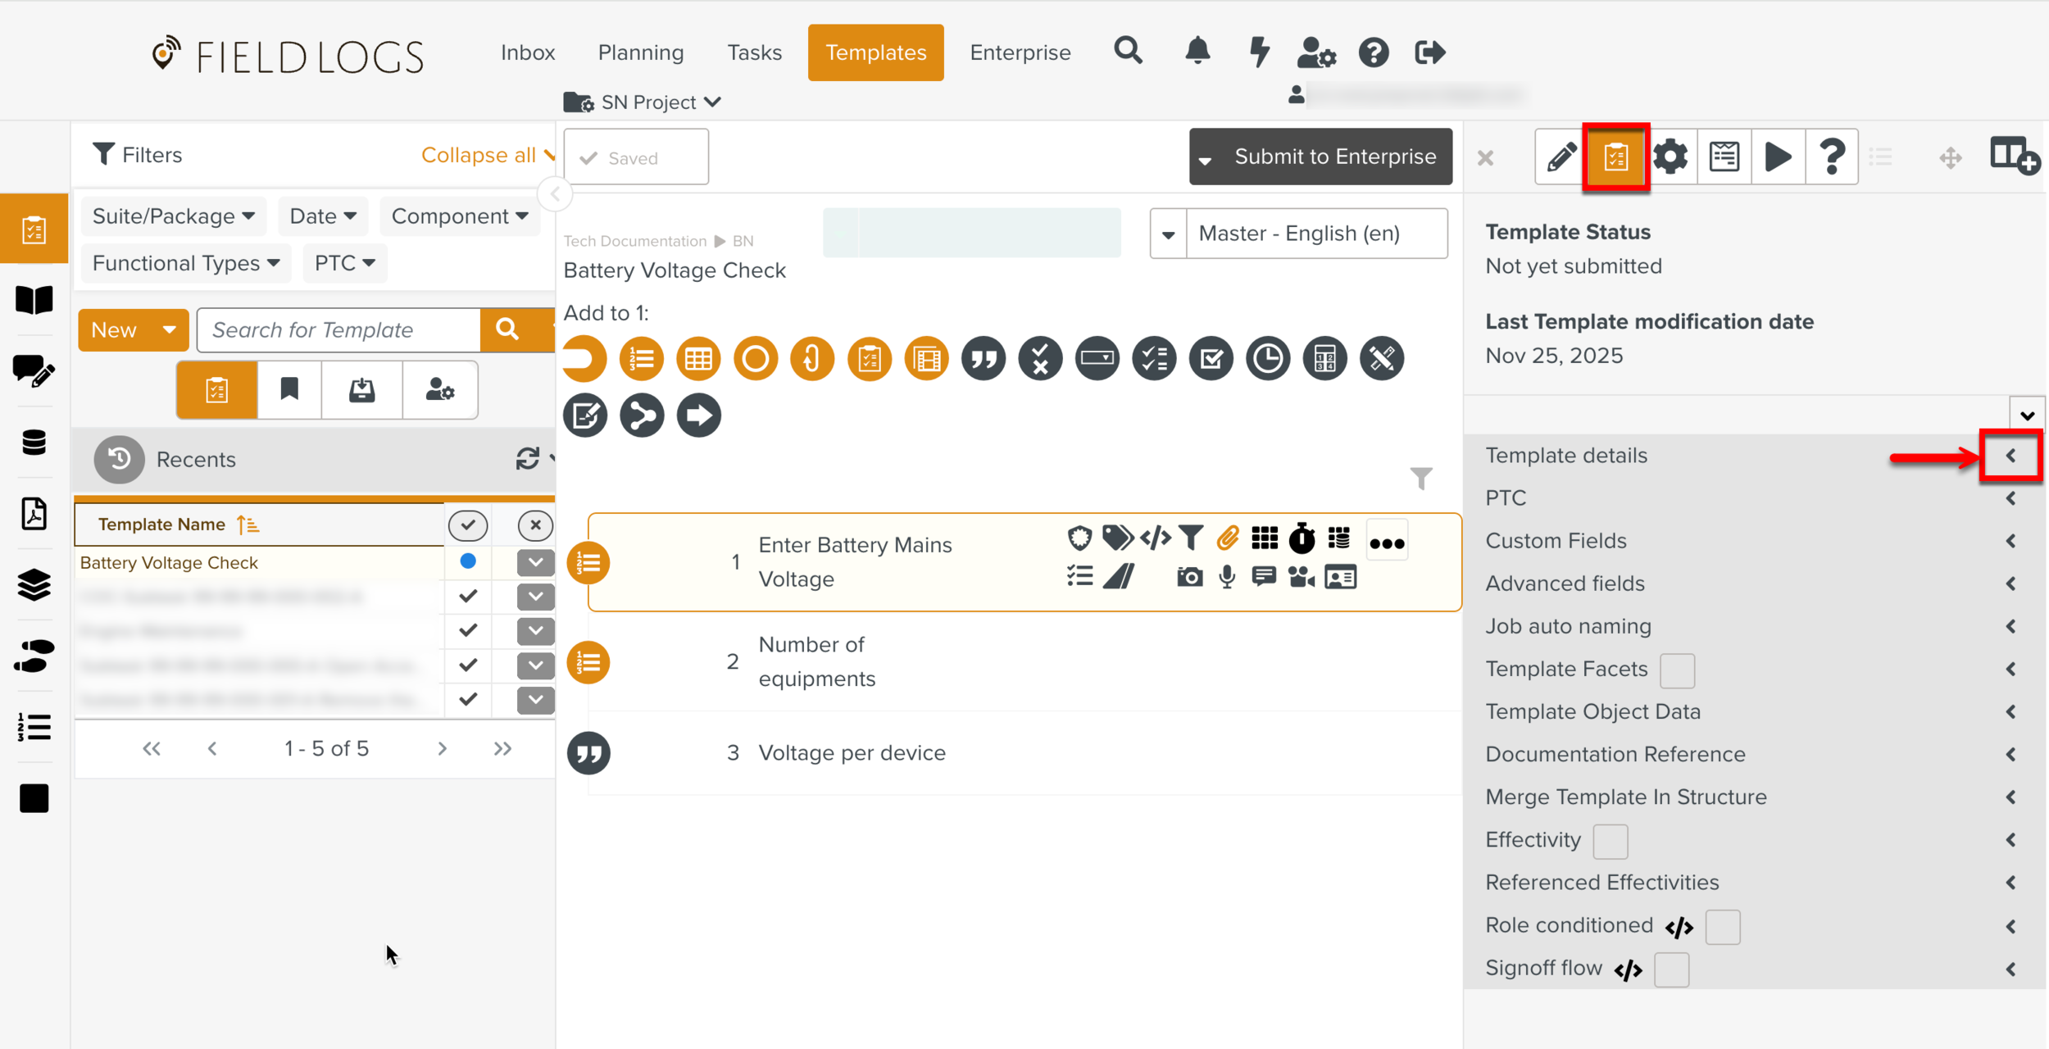Click the microphone icon on step 1
2049x1049 pixels.
coord(1227,578)
